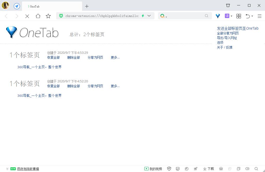Open the 选项 options menu link
Image resolution: width=265 pixels, height=172 pixels.
220,42
